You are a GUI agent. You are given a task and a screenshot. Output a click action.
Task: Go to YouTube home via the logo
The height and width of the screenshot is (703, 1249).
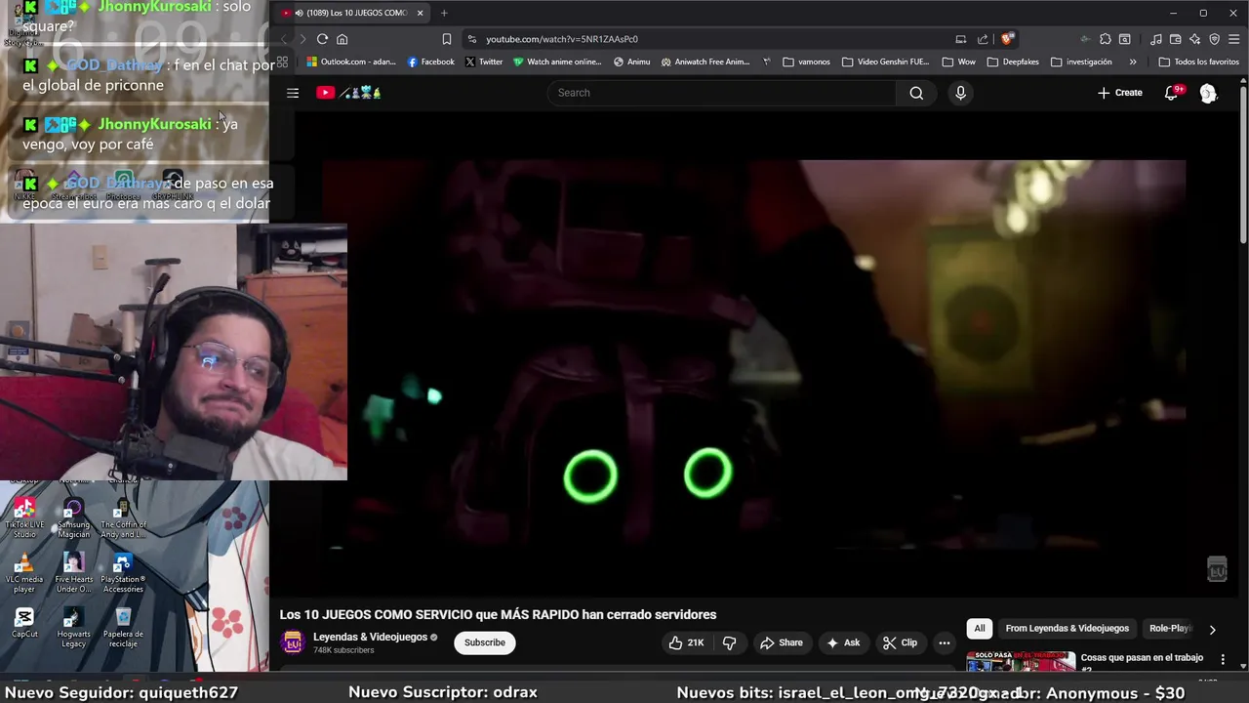[x=348, y=93]
